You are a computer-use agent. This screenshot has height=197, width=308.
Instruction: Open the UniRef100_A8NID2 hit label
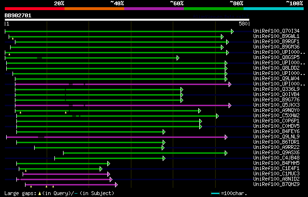coord(276,179)
